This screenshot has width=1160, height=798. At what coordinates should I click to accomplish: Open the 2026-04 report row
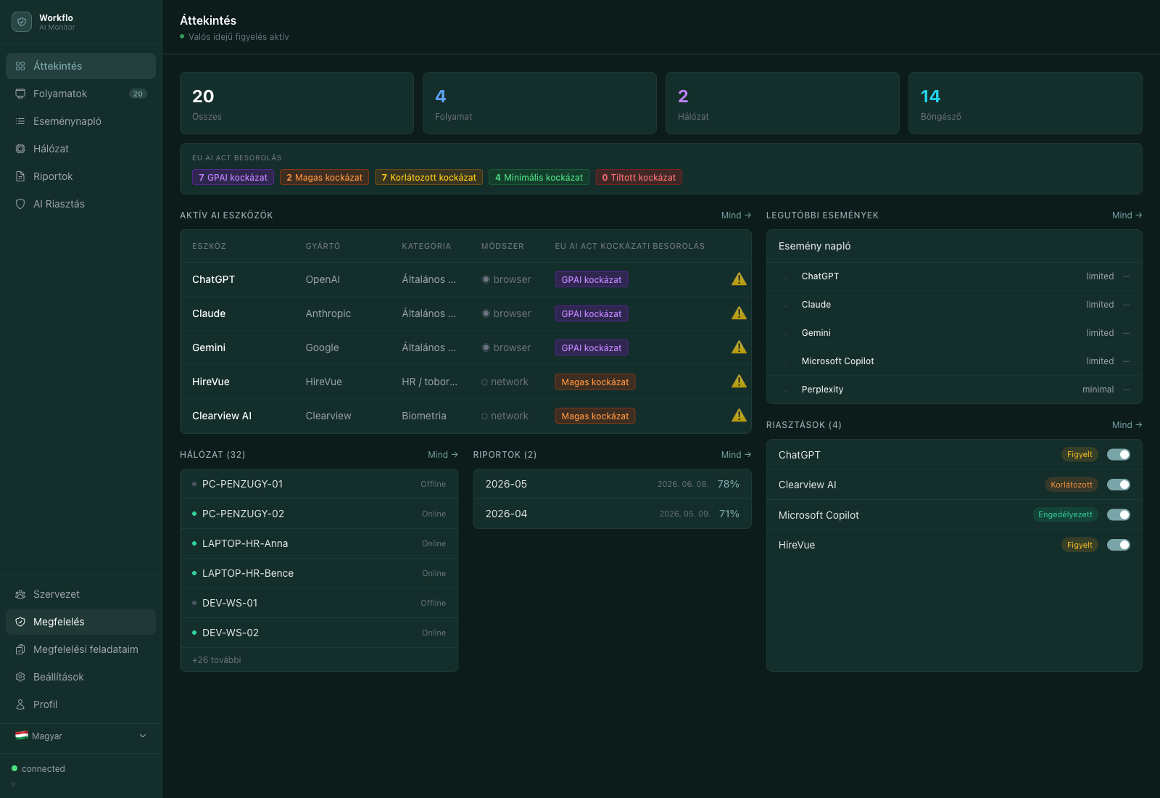pyautogui.click(x=612, y=514)
